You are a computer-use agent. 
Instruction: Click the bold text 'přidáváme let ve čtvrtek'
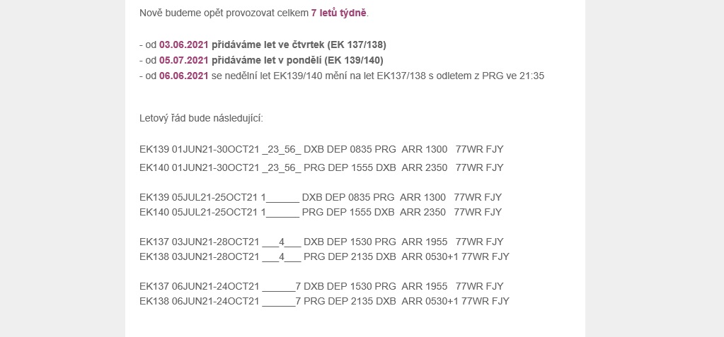[268, 45]
